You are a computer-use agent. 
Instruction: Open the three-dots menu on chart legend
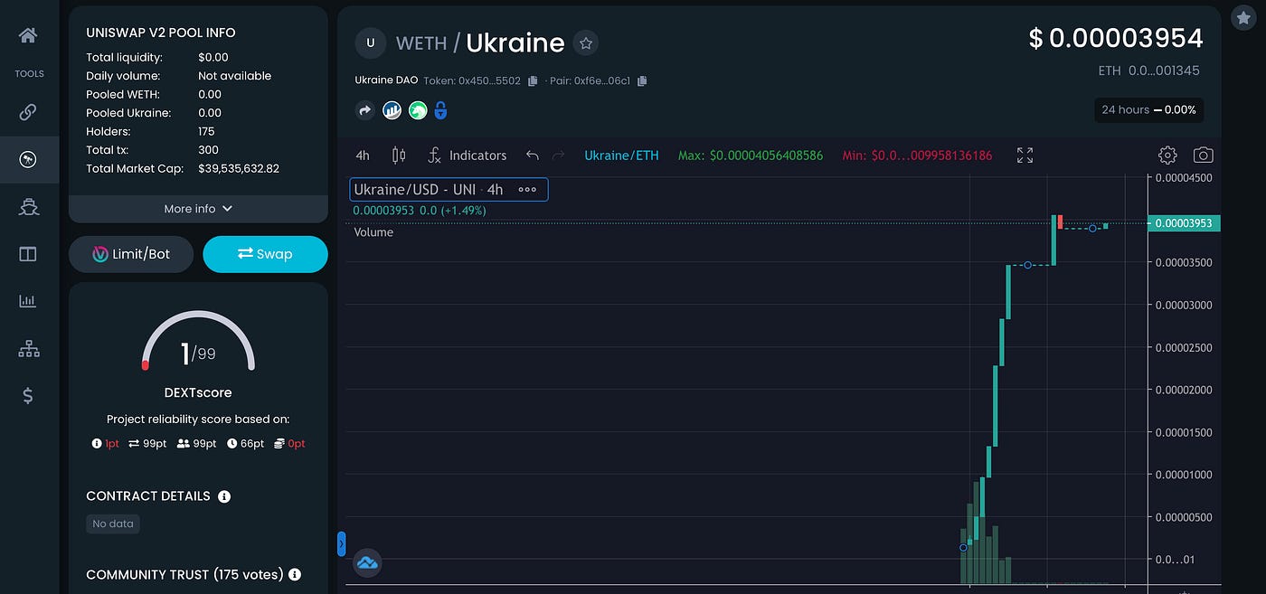click(x=527, y=190)
